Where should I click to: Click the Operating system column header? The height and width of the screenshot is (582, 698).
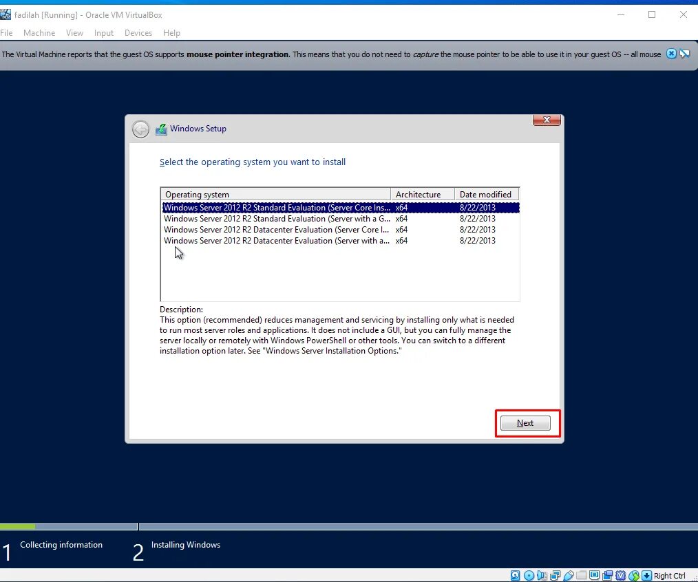click(275, 195)
